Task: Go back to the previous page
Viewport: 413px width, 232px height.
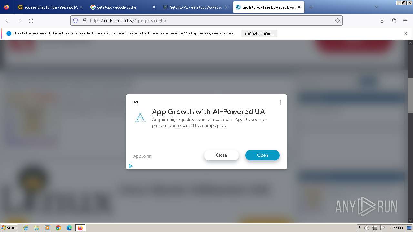Action: pos(8,21)
